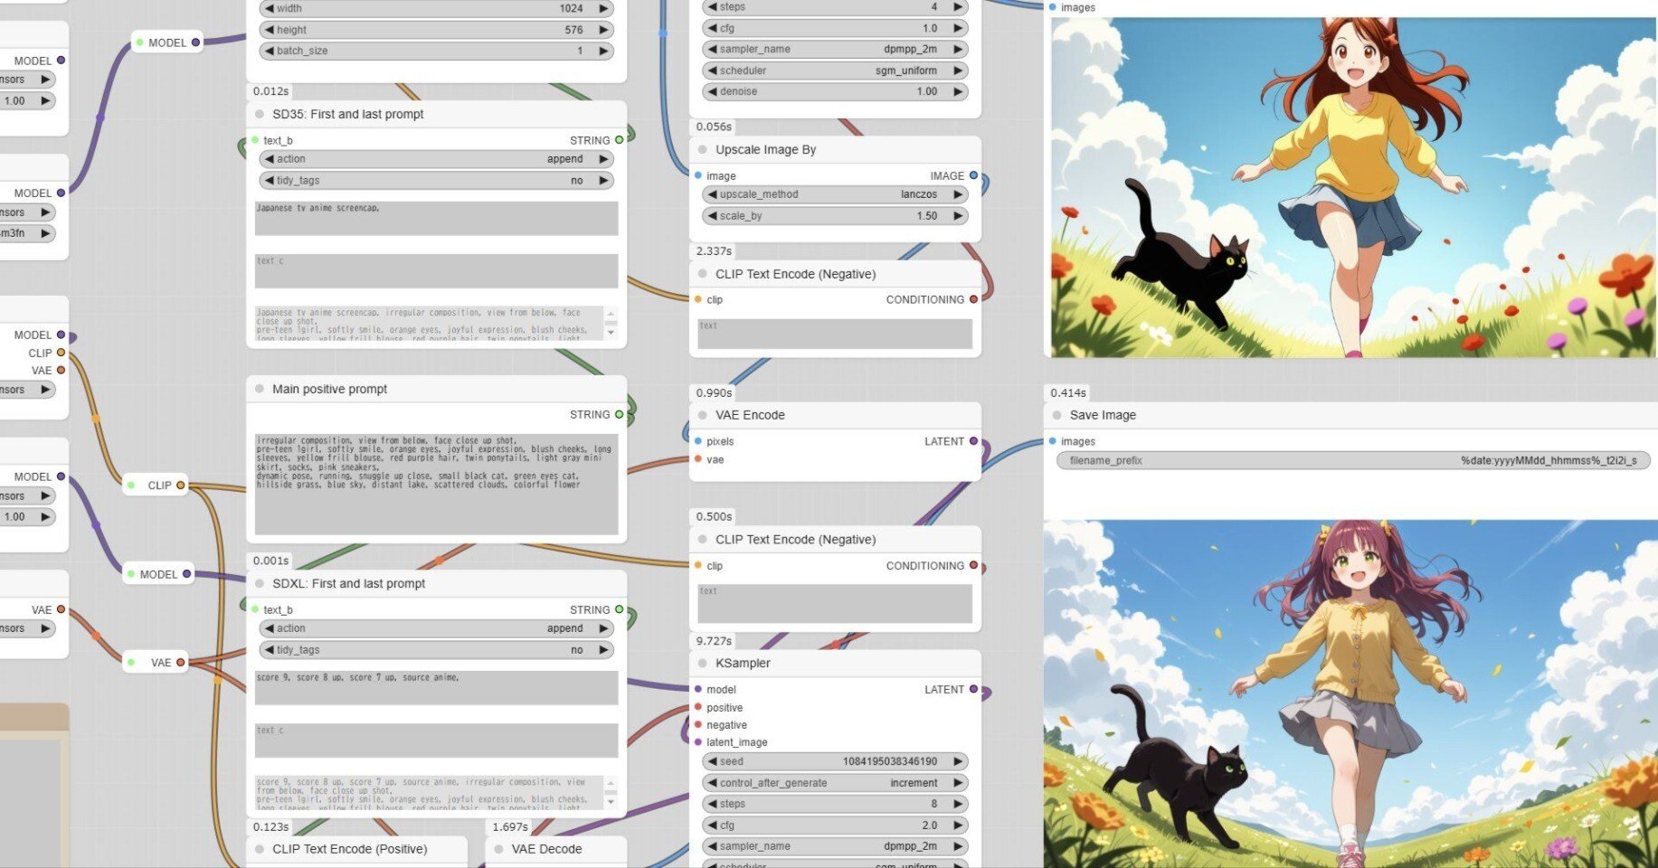Image resolution: width=1658 pixels, height=868 pixels.
Task: Increment the seed with its right arrow
Action: 958,761
